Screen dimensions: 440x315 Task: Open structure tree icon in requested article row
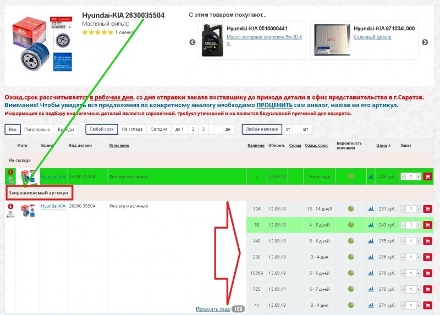(x=10, y=214)
